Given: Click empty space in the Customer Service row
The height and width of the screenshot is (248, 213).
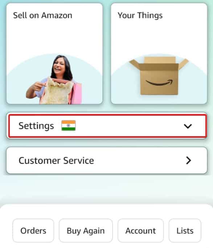Looking at the screenshot, I should [x=139, y=160].
